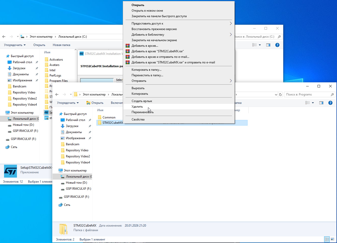Select Добавить в архив и отправить по e-mail...
The height and width of the screenshot is (243, 337).
point(179,57)
